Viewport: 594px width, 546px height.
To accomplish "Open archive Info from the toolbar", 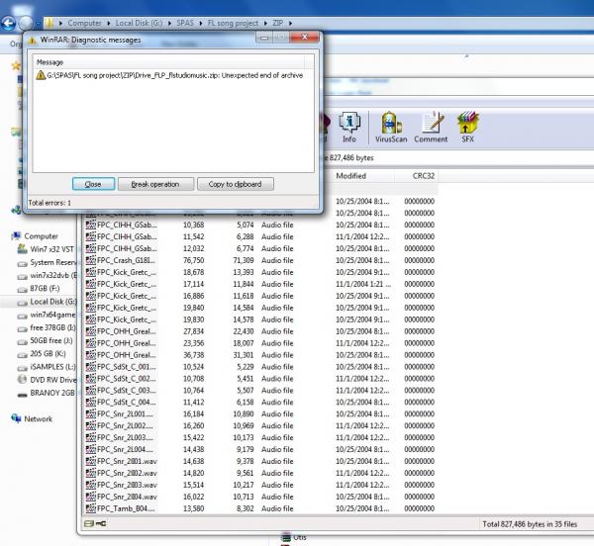I will pyautogui.click(x=348, y=127).
